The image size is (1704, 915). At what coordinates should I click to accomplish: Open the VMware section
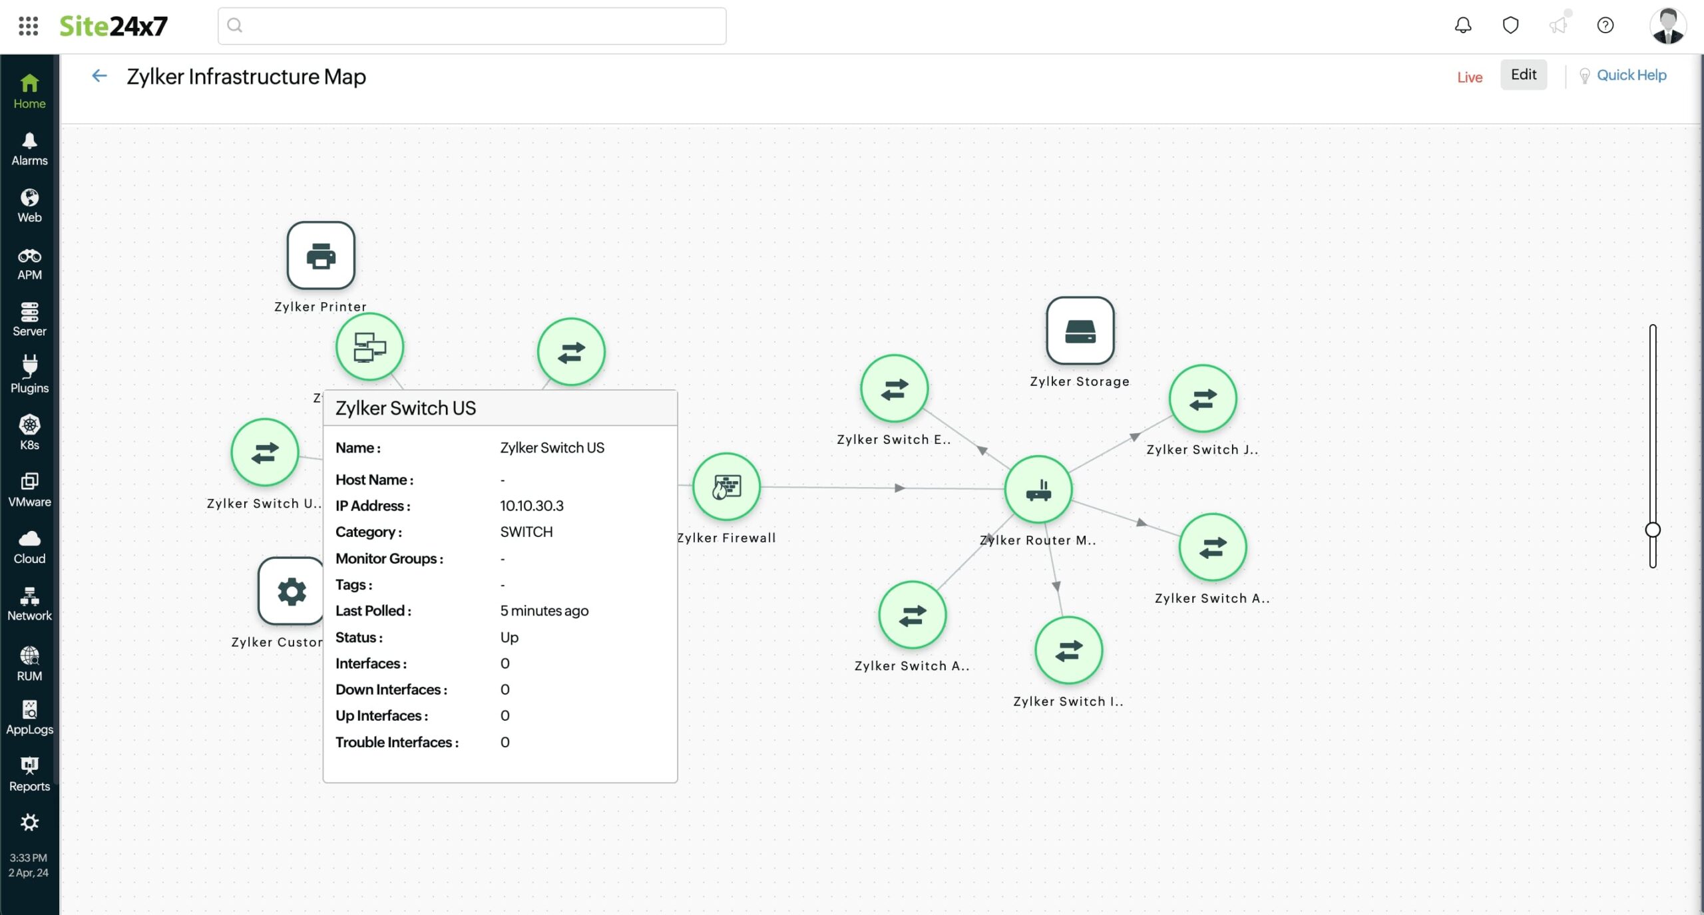coord(29,488)
